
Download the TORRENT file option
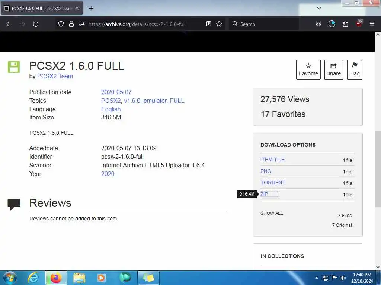click(273, 183)
